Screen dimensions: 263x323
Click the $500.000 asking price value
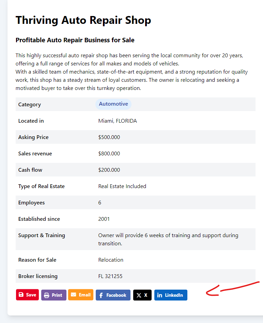(x=109, y=137)
